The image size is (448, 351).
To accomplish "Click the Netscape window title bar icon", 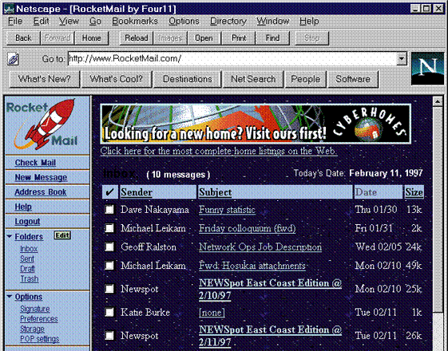I will [8, 9].
